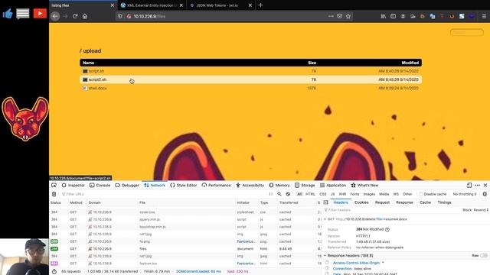Save page to Pocket icon
The width and height of the screenshot is (490, 275).
pyautogui.click(x=340, y=16)
